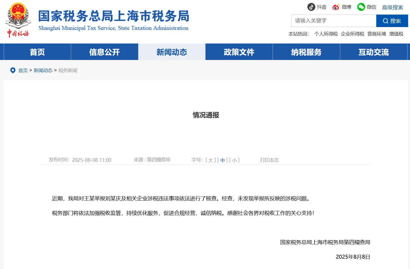Select large font size 大

pyautogui.click(x=211, y=160)
